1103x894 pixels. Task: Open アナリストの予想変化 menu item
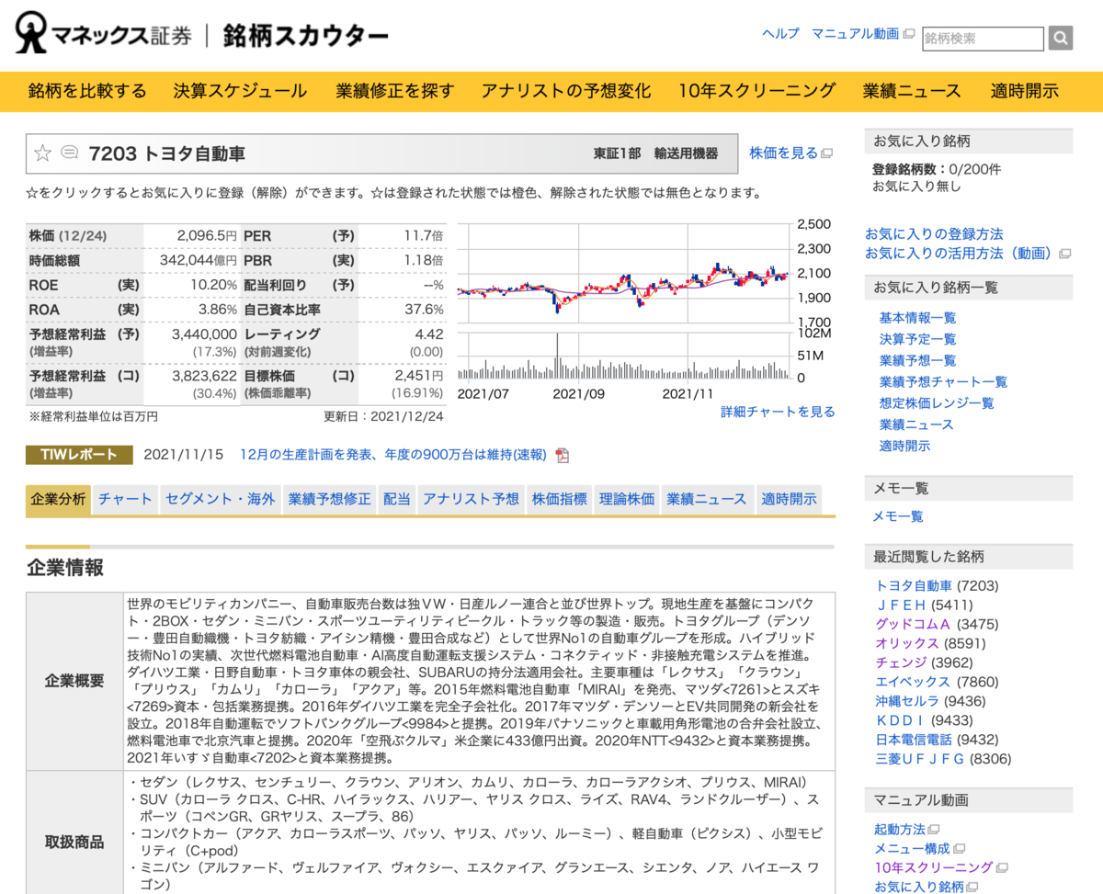click(x=566, y=91)
